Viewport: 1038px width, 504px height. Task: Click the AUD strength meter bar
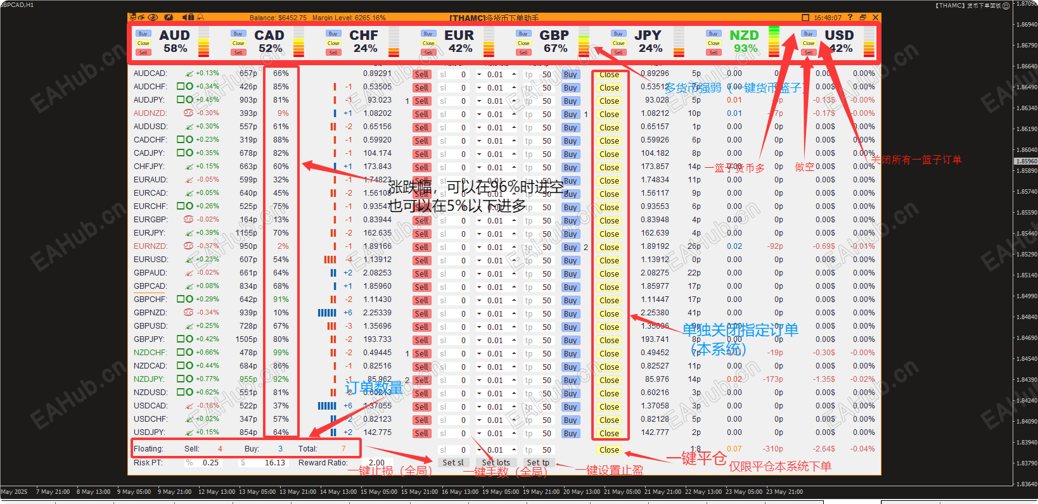click(x=203, y=42)
